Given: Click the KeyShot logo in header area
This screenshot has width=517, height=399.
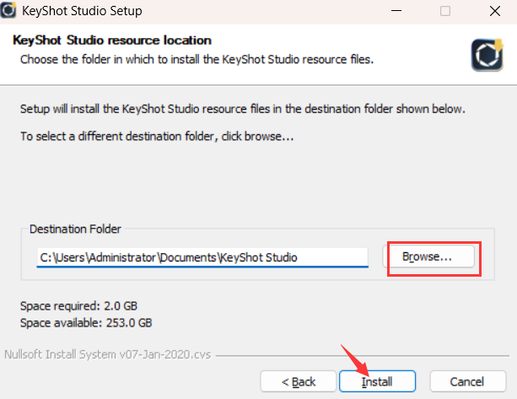Looking at the screenshot, I should (x=487, y=53).
